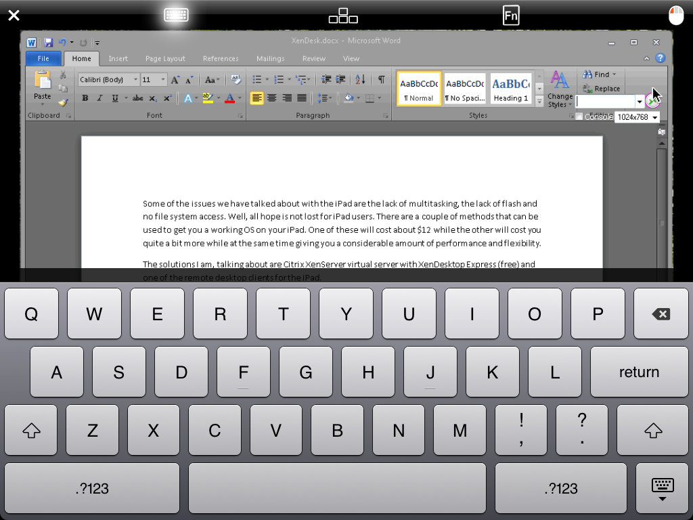
Task: Open the Change Case Aa menu
Action: click(212, 80)
